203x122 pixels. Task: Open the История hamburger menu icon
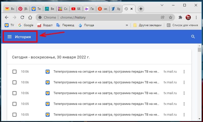pos(9,37)
